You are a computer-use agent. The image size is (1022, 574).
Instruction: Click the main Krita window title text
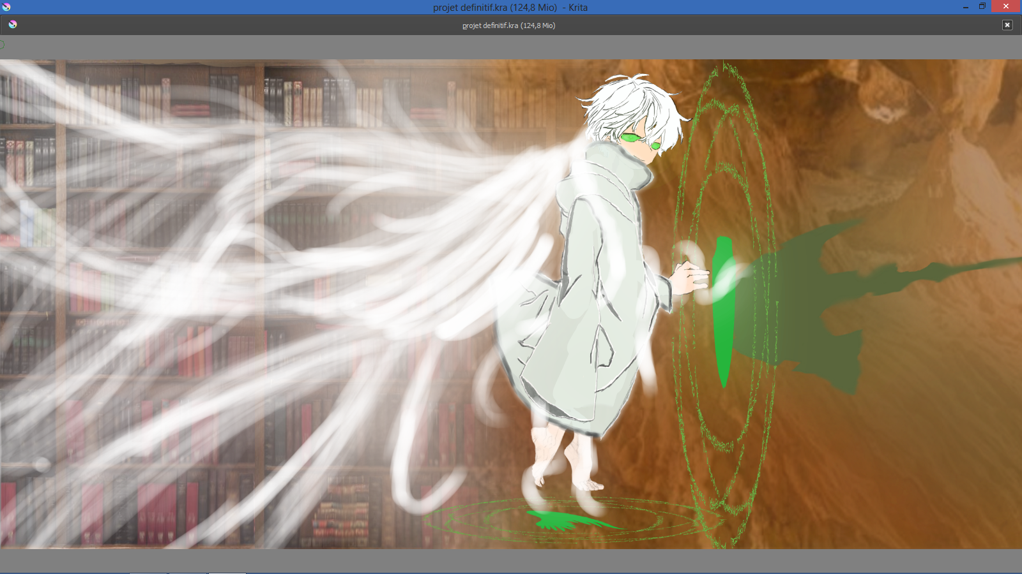[510, 8]
